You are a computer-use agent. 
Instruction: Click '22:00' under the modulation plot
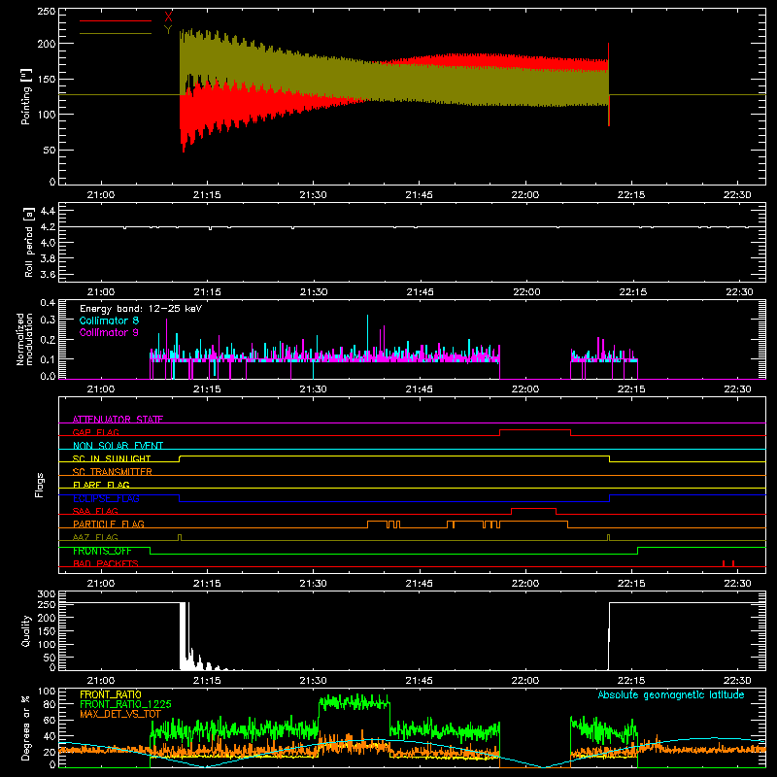pos(525,389)
